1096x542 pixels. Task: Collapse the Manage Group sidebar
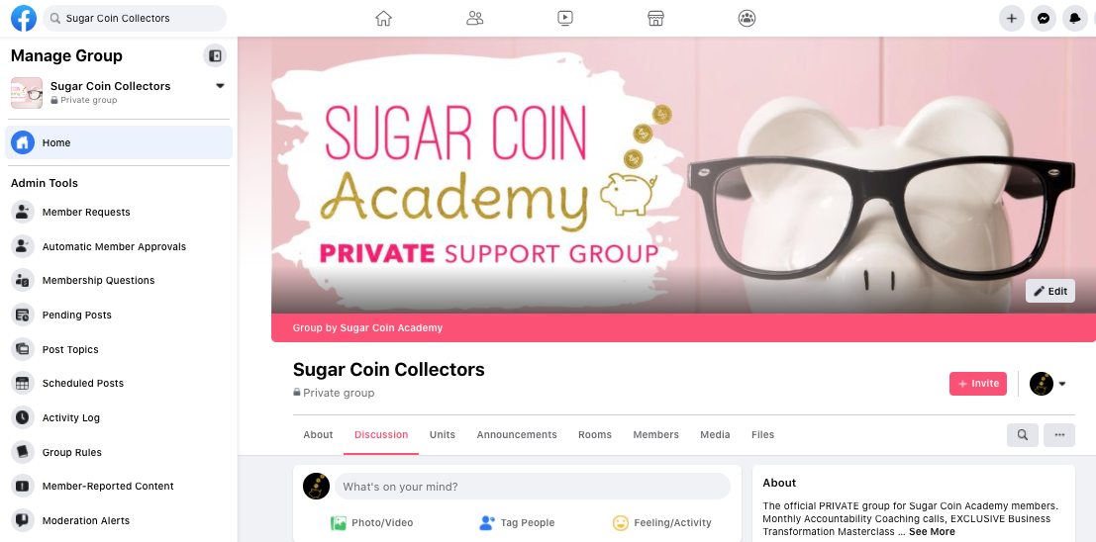click(x=215, y=55)
